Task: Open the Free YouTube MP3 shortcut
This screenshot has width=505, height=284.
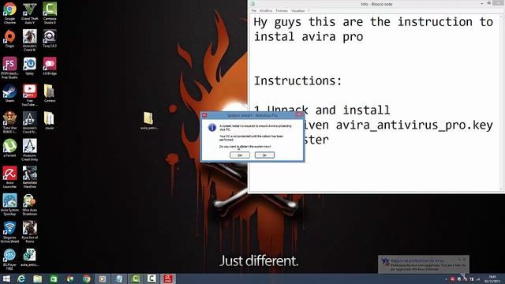Action: point(30,95)
